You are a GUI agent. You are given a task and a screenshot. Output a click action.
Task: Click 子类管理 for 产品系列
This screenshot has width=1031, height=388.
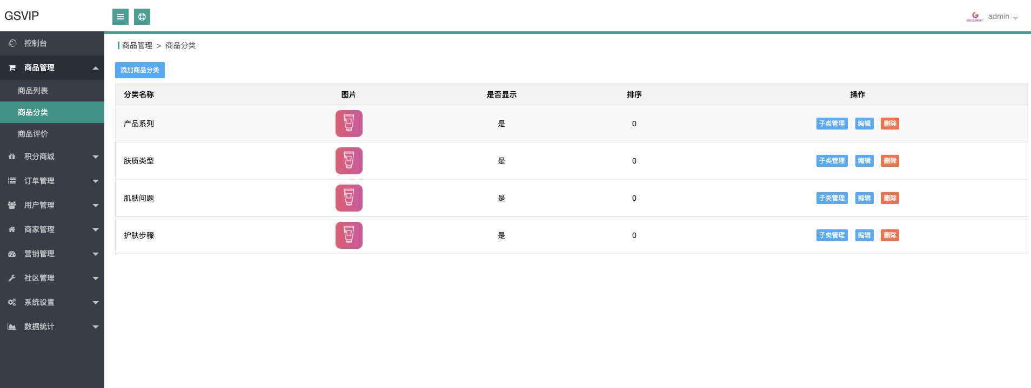(x=832, y=124)
